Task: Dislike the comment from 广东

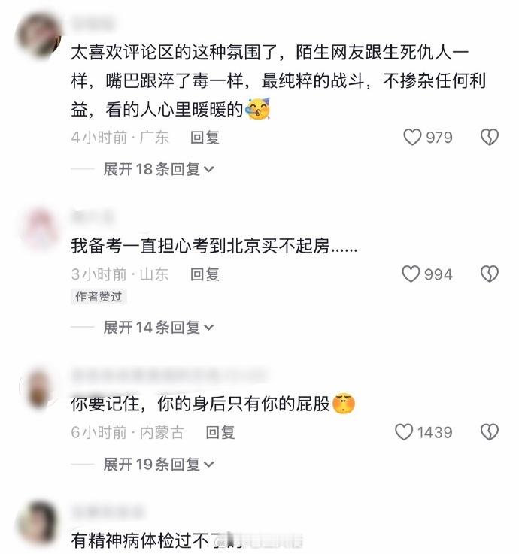Action: pos(490,137)
